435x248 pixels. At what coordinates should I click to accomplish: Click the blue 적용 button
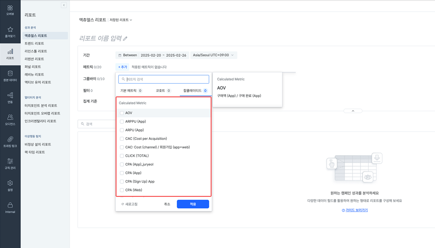(x=193, y=204)
